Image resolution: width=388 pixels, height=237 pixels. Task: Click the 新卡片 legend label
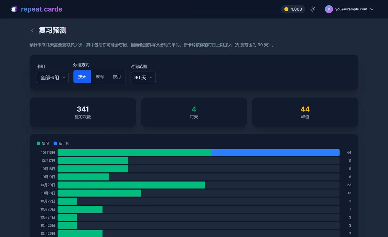[64, 143]
